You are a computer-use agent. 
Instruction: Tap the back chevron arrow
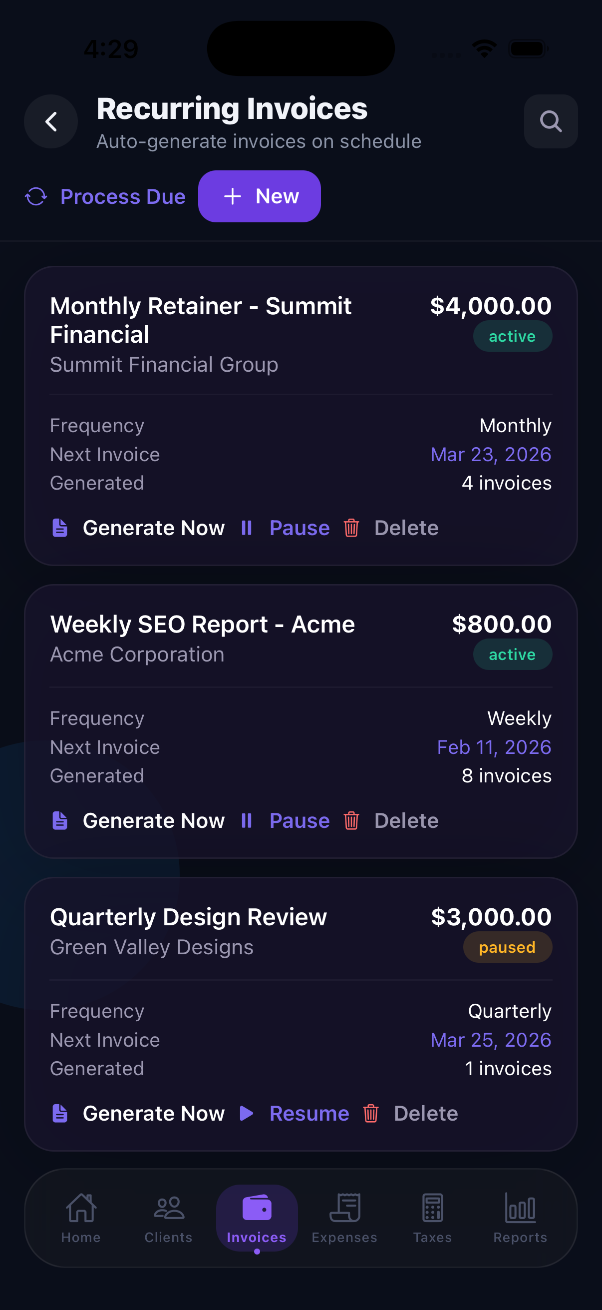[51, 121]
